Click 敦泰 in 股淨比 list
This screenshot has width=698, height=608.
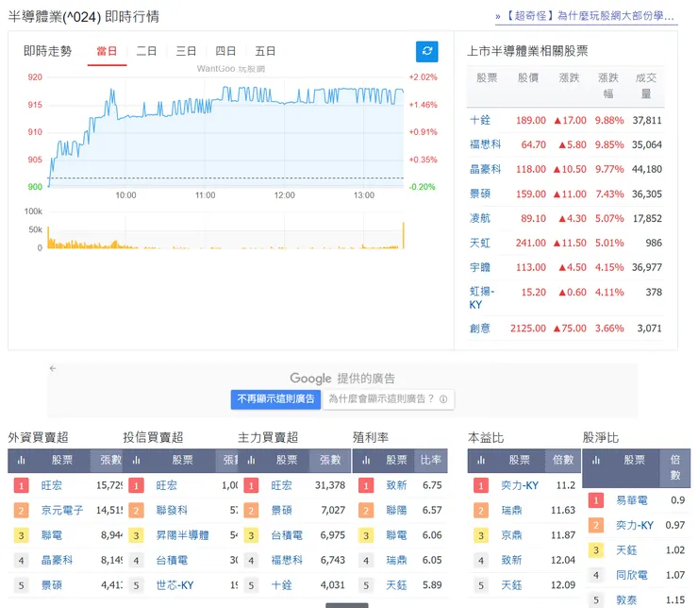coord(626,600)
